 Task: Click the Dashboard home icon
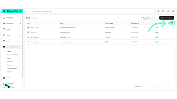point(4,17)
